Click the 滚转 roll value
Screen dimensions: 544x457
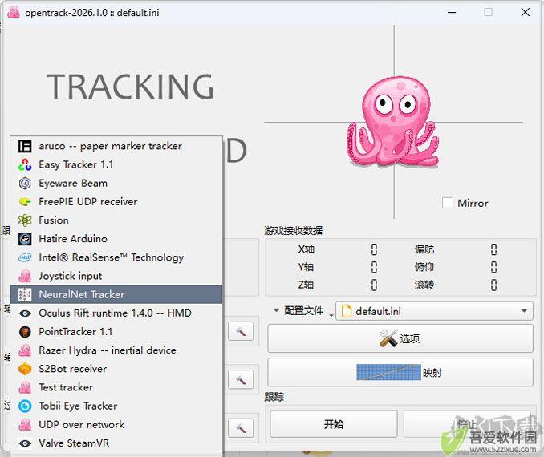[x=493, y=285]
